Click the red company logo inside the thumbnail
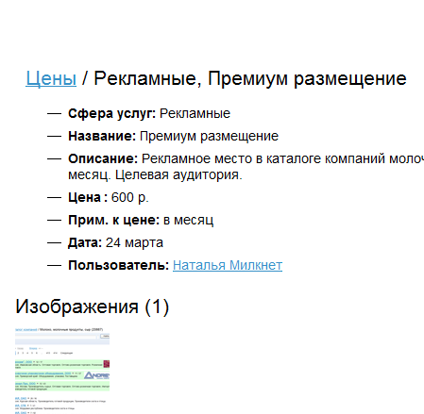The width and height of the screenshot is (424, 414). tap(107, 364)
